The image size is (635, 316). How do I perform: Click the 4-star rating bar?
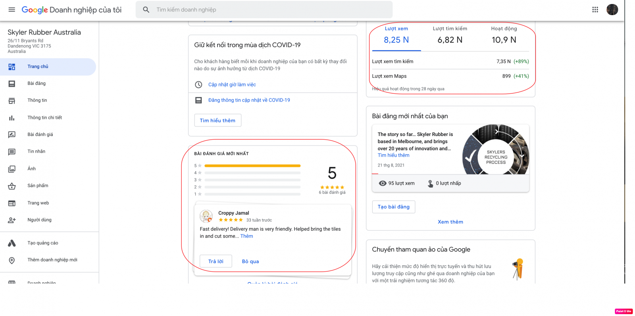pos(252,173)
